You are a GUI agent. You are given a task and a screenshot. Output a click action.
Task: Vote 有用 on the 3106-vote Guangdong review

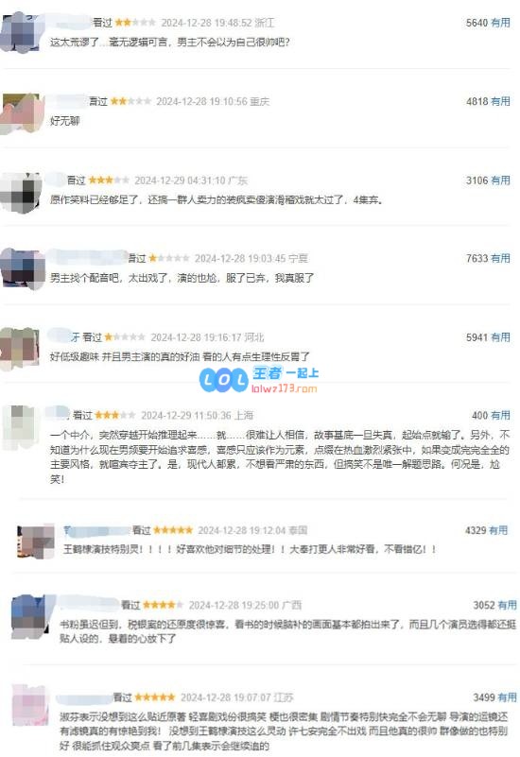pos(500,181)
